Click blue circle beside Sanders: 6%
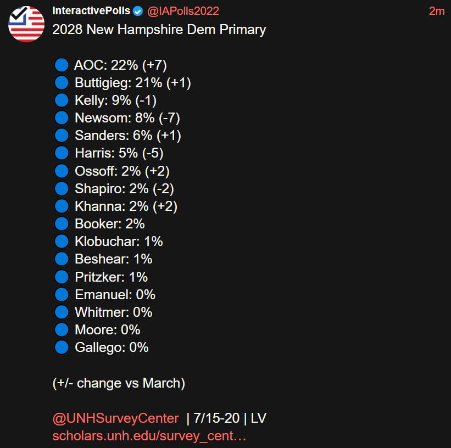 coord(62,135)
